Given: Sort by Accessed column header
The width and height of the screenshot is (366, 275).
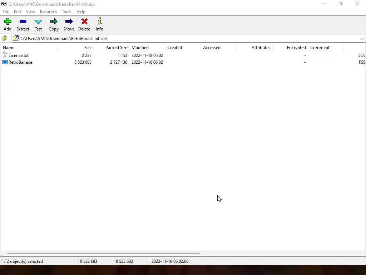Looking at the screenshot, I should click(x=218, y=48).
